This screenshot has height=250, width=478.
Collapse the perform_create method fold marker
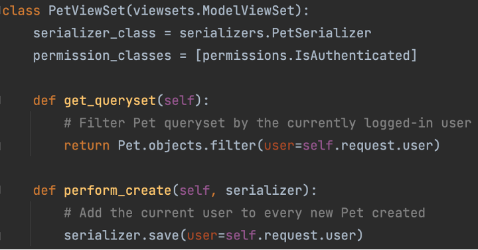point(1,190)
